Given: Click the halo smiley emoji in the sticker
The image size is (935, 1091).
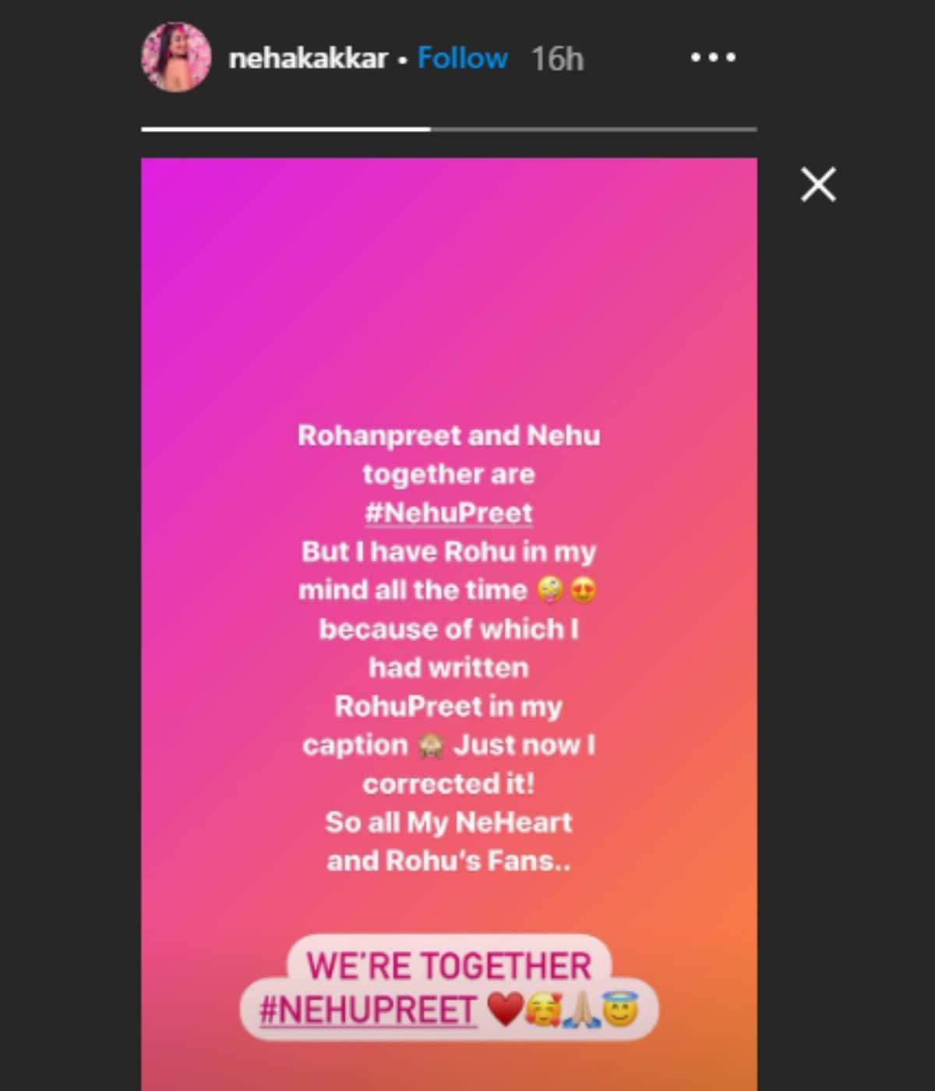Looking at the screenshot, I should pos(620,1010).
